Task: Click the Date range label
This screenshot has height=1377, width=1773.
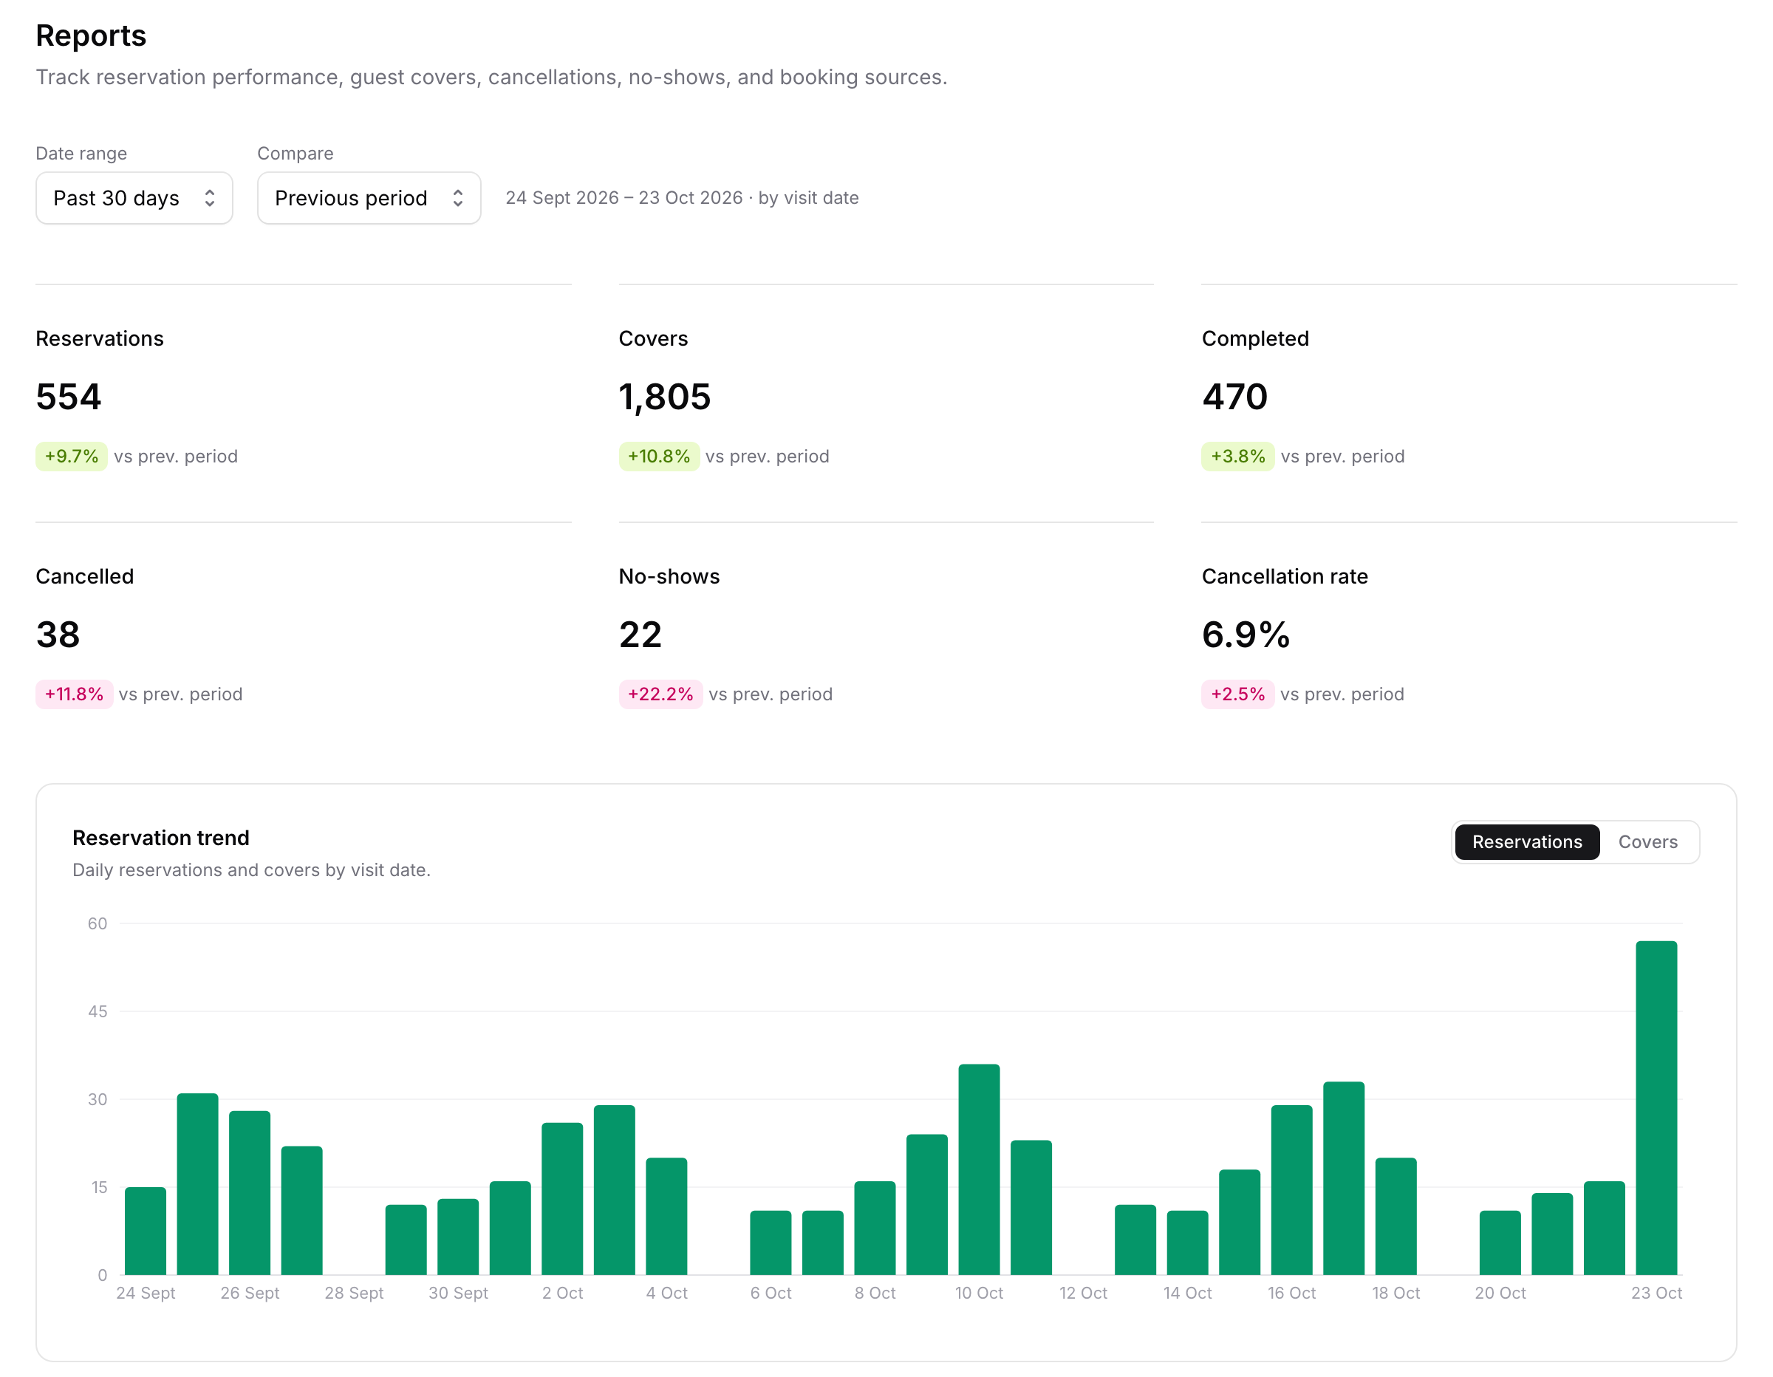Action: pyautogui.click(x=81, y=154)
